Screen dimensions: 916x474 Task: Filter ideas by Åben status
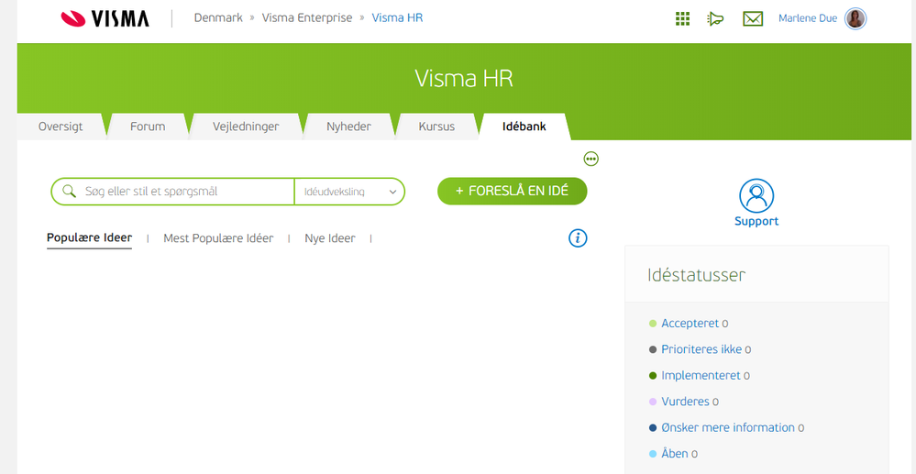point(675,454)
